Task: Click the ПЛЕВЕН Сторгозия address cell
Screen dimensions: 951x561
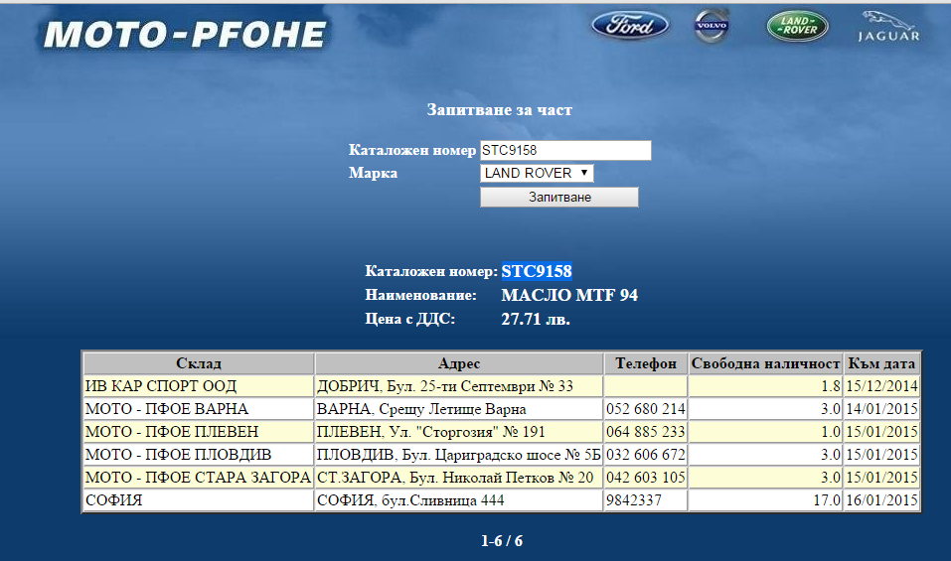Action: (x=458, y=432)
